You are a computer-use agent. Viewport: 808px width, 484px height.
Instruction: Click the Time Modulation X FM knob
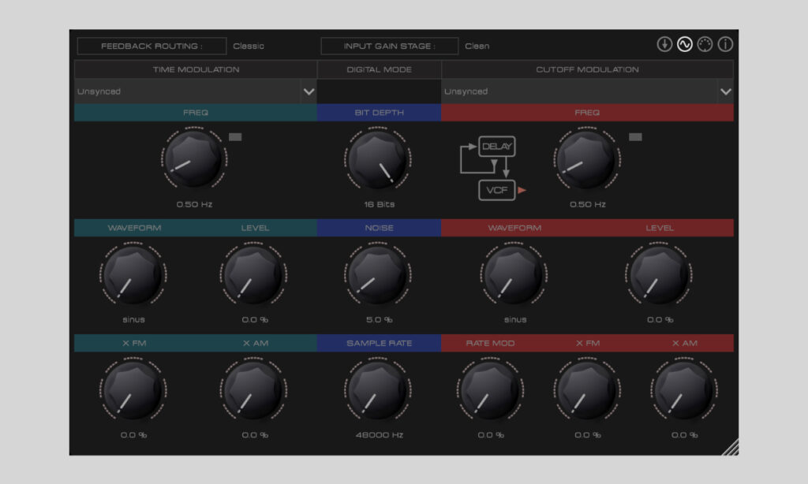[133, 389]
